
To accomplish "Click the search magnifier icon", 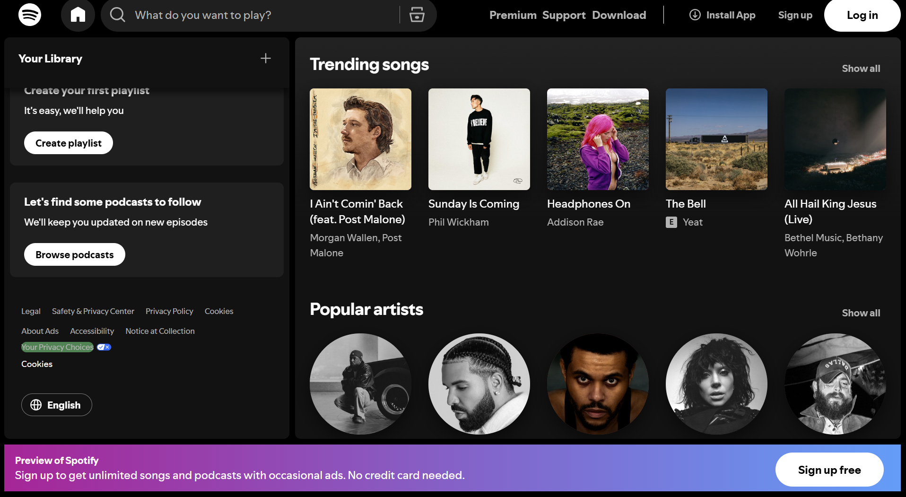I will (117, 15).
